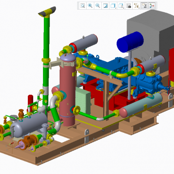Click the Refit view icon
Viewport: 174px width, 174px height.
tap(83, 6)
